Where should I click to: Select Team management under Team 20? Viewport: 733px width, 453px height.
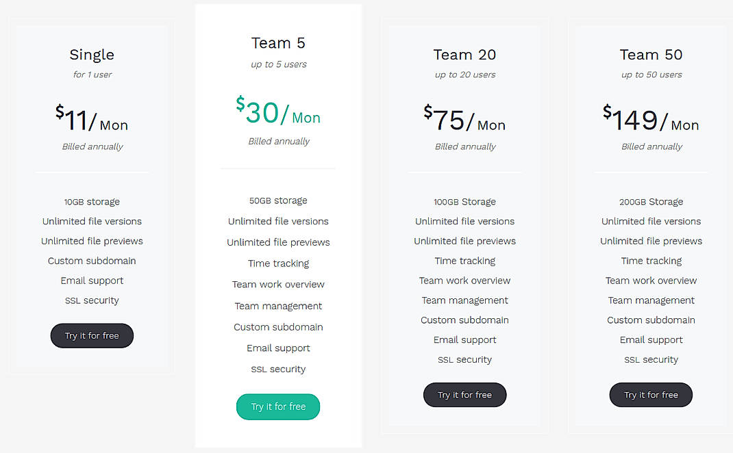[464, 300]
